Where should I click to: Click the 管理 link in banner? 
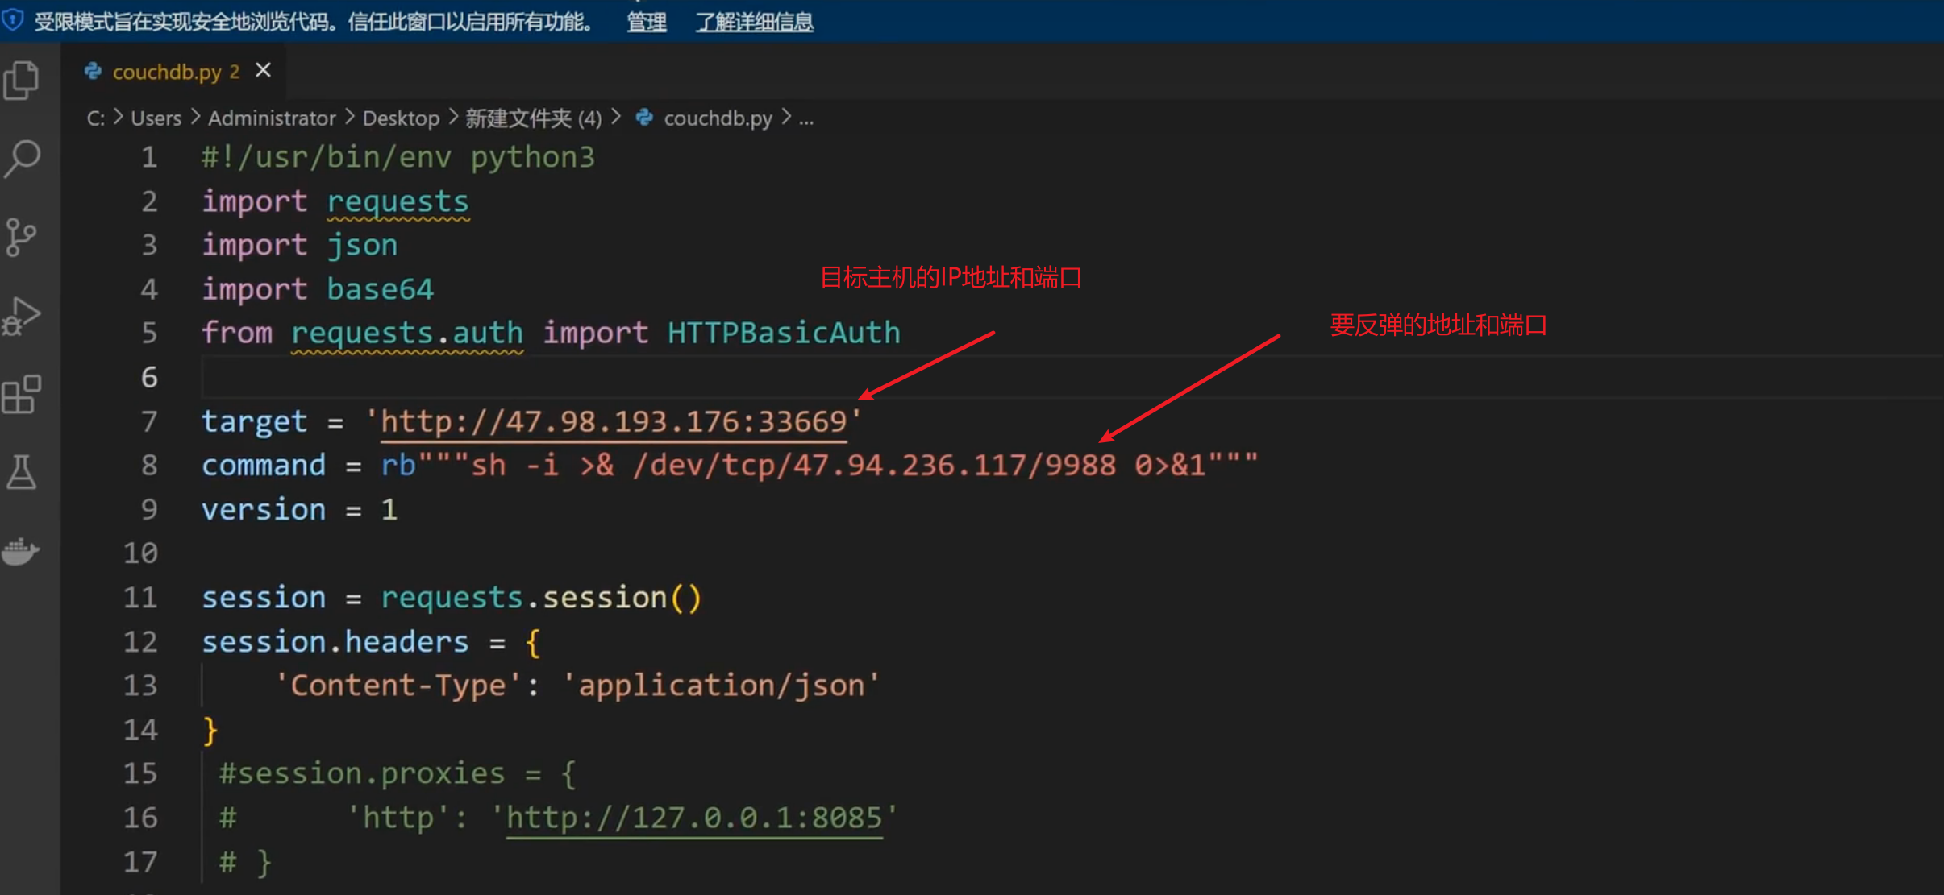click(x=646, y=22)
